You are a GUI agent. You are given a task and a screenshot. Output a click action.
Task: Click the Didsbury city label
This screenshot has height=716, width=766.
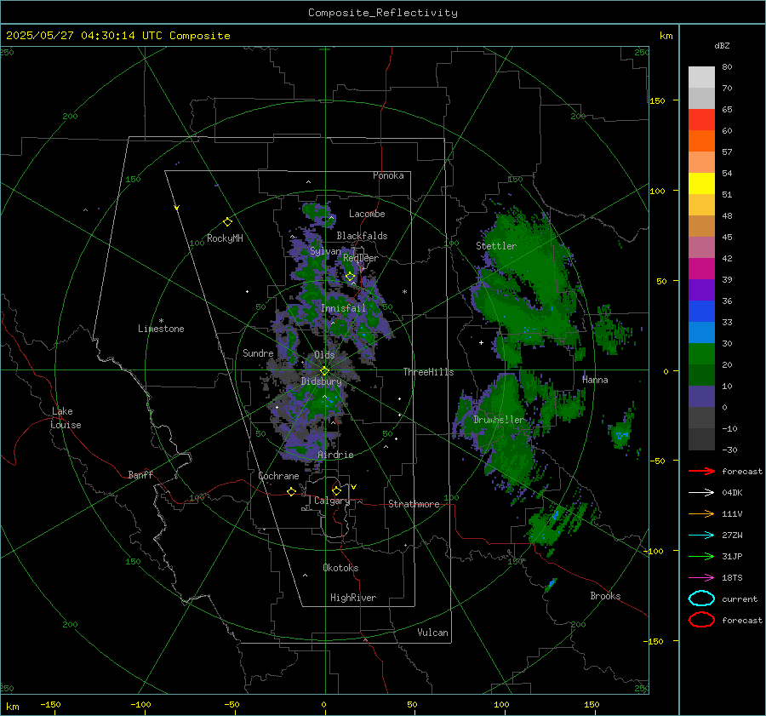322,381
